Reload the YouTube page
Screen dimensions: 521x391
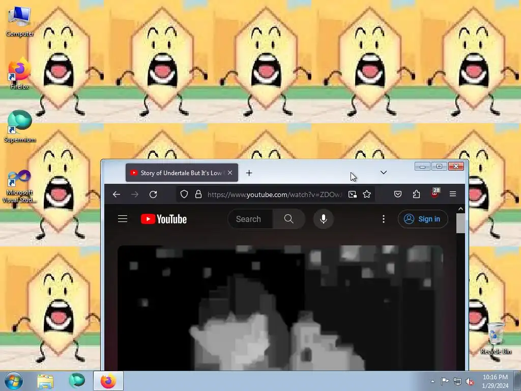153,194
